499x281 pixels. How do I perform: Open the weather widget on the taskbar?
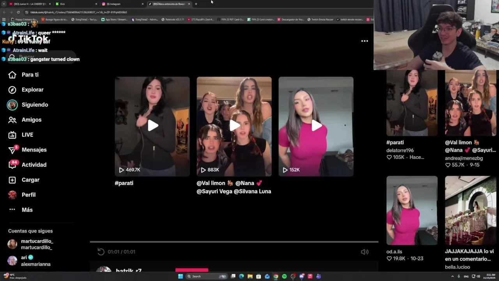click(15, 276)
